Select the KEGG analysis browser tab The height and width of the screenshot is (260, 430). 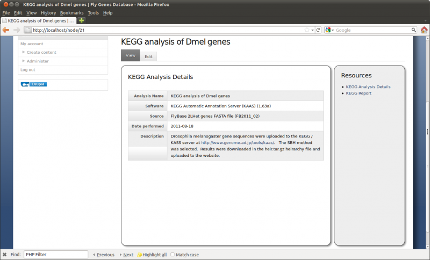pos(38,20)
